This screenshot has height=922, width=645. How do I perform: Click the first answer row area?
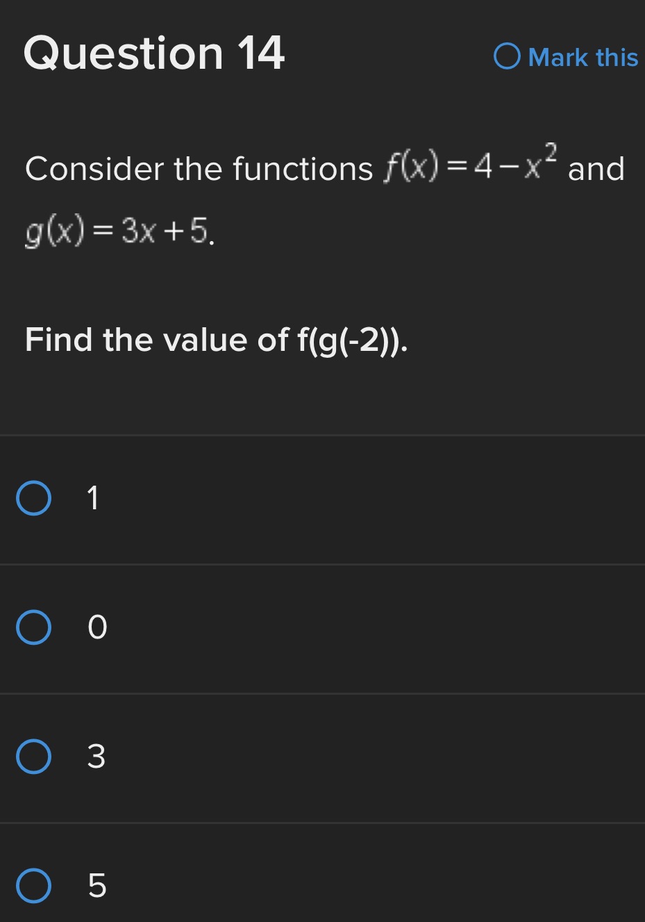[322, 497]
